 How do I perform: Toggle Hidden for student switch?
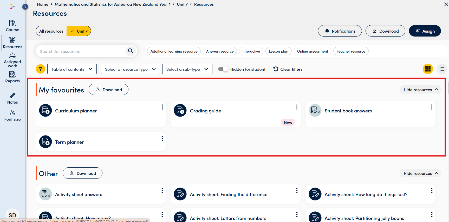point(223,69)
